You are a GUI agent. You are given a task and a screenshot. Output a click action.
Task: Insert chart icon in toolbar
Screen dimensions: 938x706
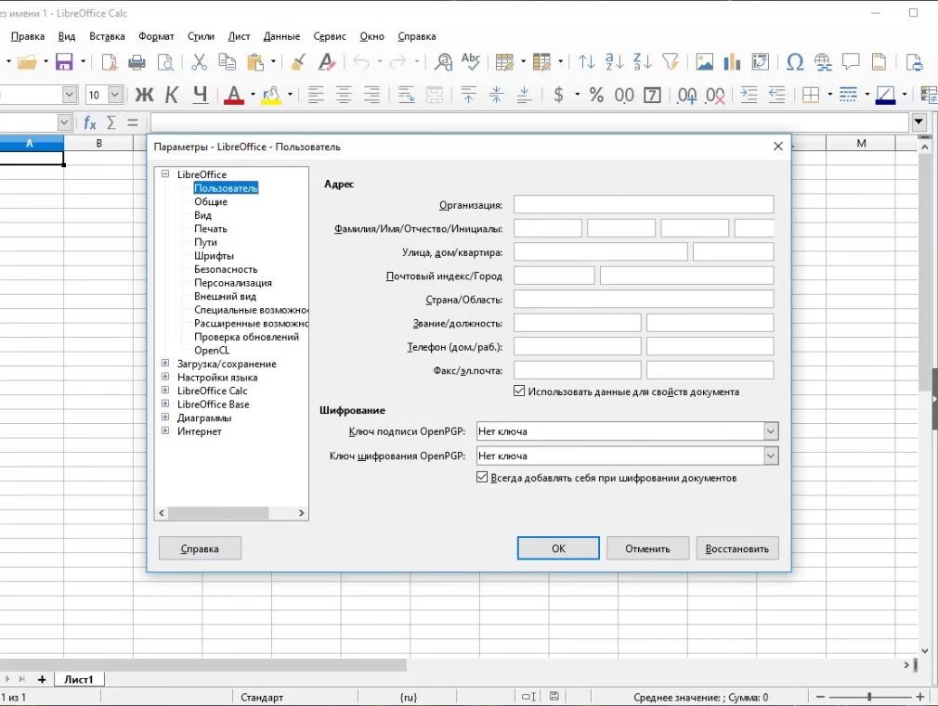coord(732,61)
